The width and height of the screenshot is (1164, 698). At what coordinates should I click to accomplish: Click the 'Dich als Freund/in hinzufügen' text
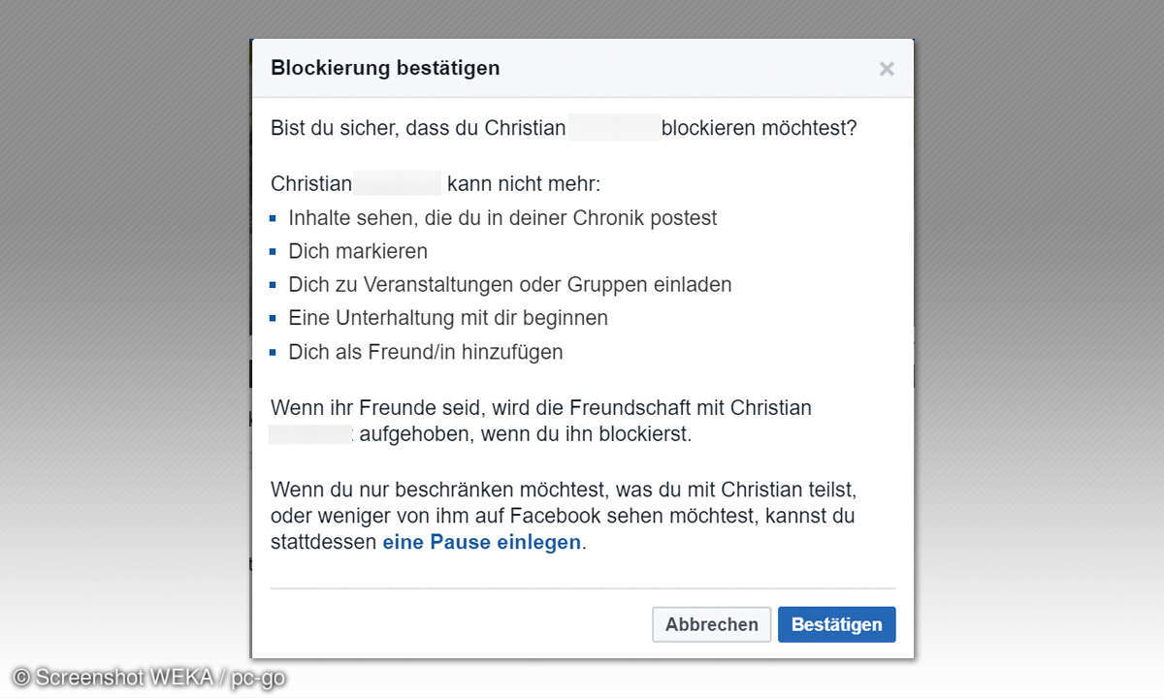(x=425, y=352)
